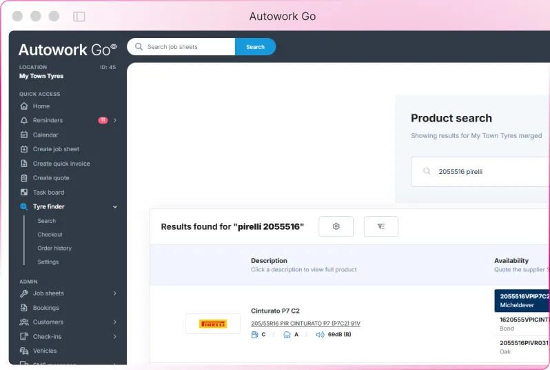Click the Pirelli brand logo thumbnail
This screenshot has width=550, height=370.
pos(213,324)
